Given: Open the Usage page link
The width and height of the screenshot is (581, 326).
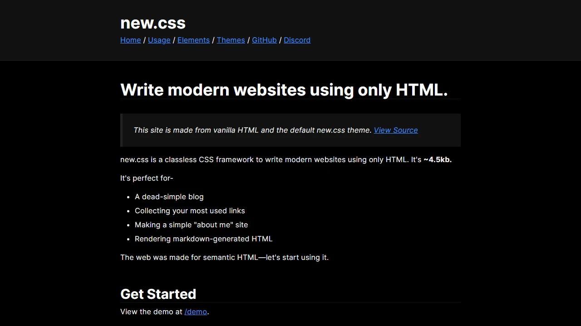Looking at the screenshot, I should pyautogui.click(x=159, y=40).
